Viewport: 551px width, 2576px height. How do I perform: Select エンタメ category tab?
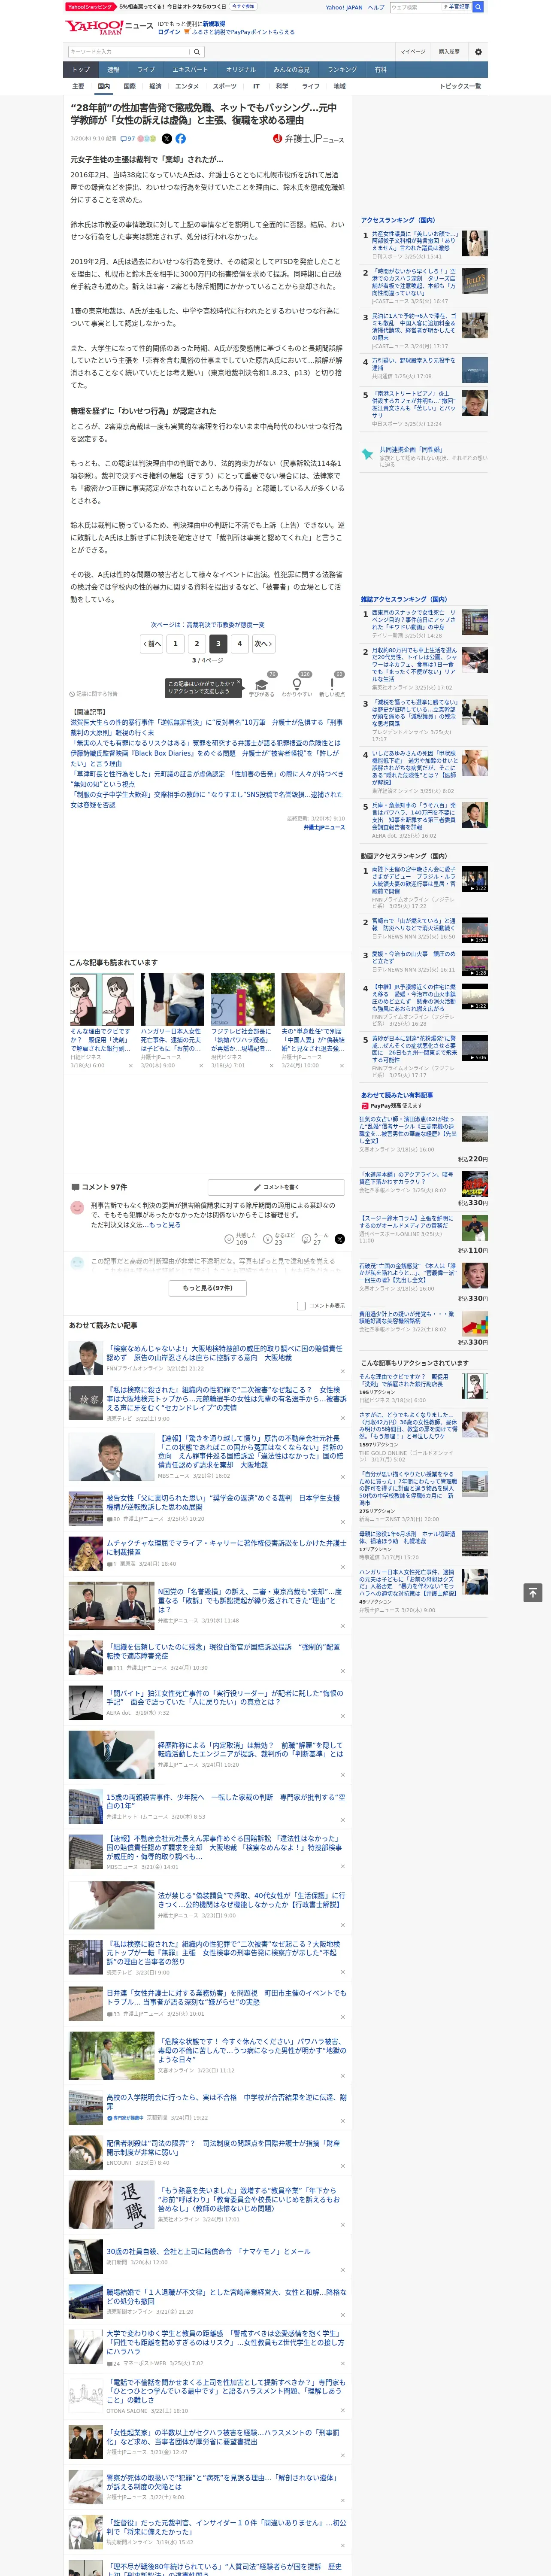(187, 86)
